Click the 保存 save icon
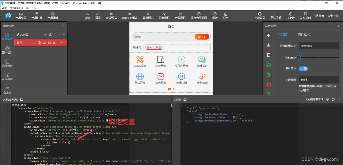The image size is (343, 165). pyautogui.click(x=215, y=16)
